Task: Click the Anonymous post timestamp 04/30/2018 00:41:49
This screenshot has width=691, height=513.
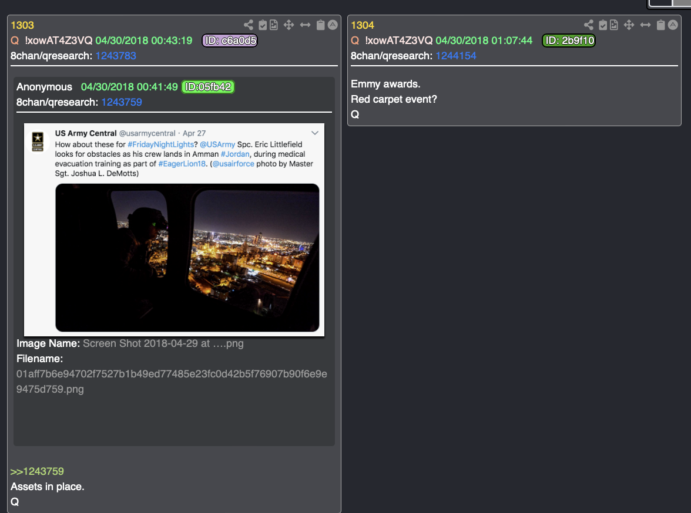Action: 129,87
